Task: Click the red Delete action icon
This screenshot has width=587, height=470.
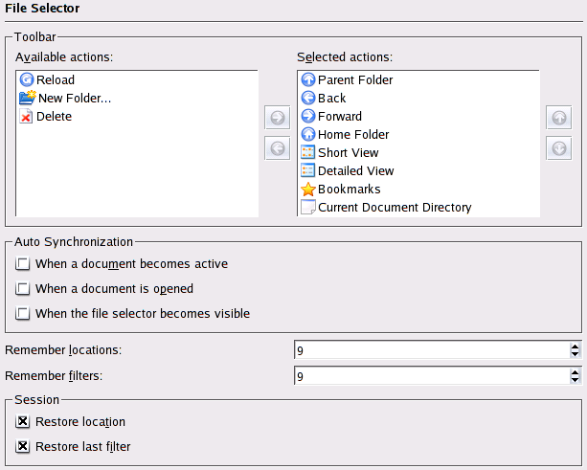Action: pyautogui.click(x=27, y=117)
